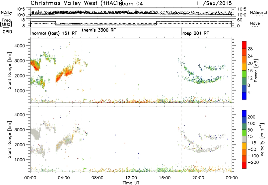Select the "rbsp 201 RF" CPID label
The width and height of the screenshot is (268, 185).
point(196,33)
